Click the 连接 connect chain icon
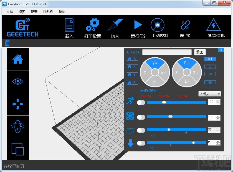 point(185,25)
